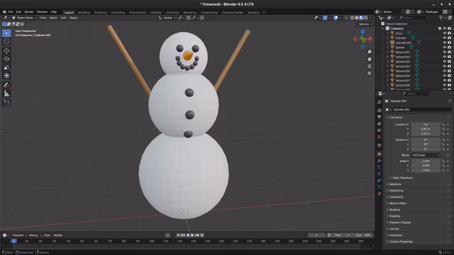Open the Physics Properties tab

point(379,173)
